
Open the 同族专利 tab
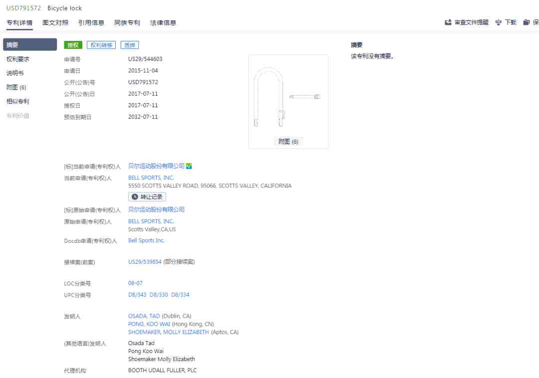[127, 22]
